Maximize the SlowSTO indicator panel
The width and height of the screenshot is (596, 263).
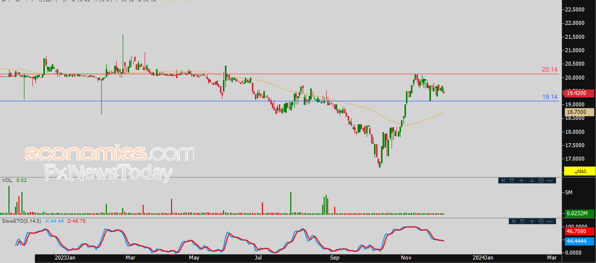coord(522,221)
